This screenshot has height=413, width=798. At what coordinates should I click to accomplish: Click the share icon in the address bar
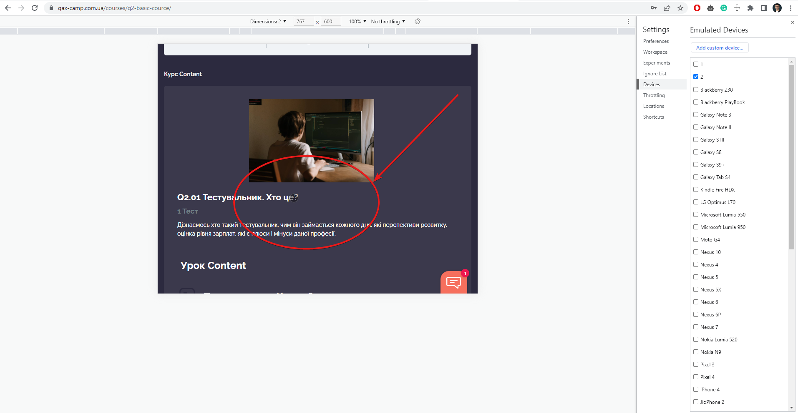[667, 8]
